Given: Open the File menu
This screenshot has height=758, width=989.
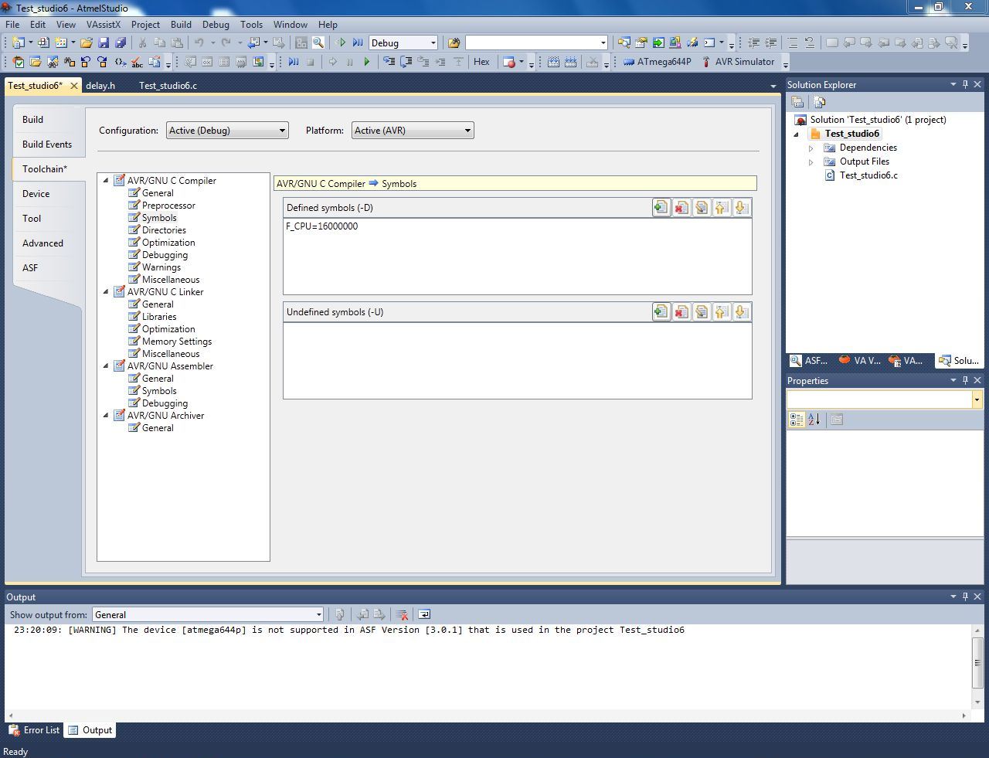Looking at the screenshot, I should pos(12,25).
